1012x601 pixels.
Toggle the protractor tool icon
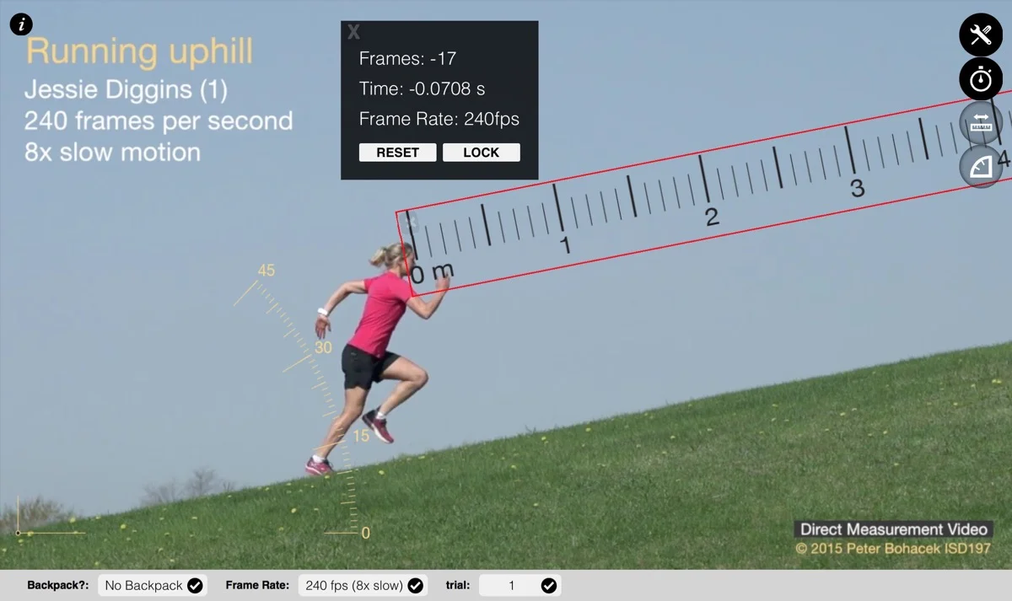(981, 167)
